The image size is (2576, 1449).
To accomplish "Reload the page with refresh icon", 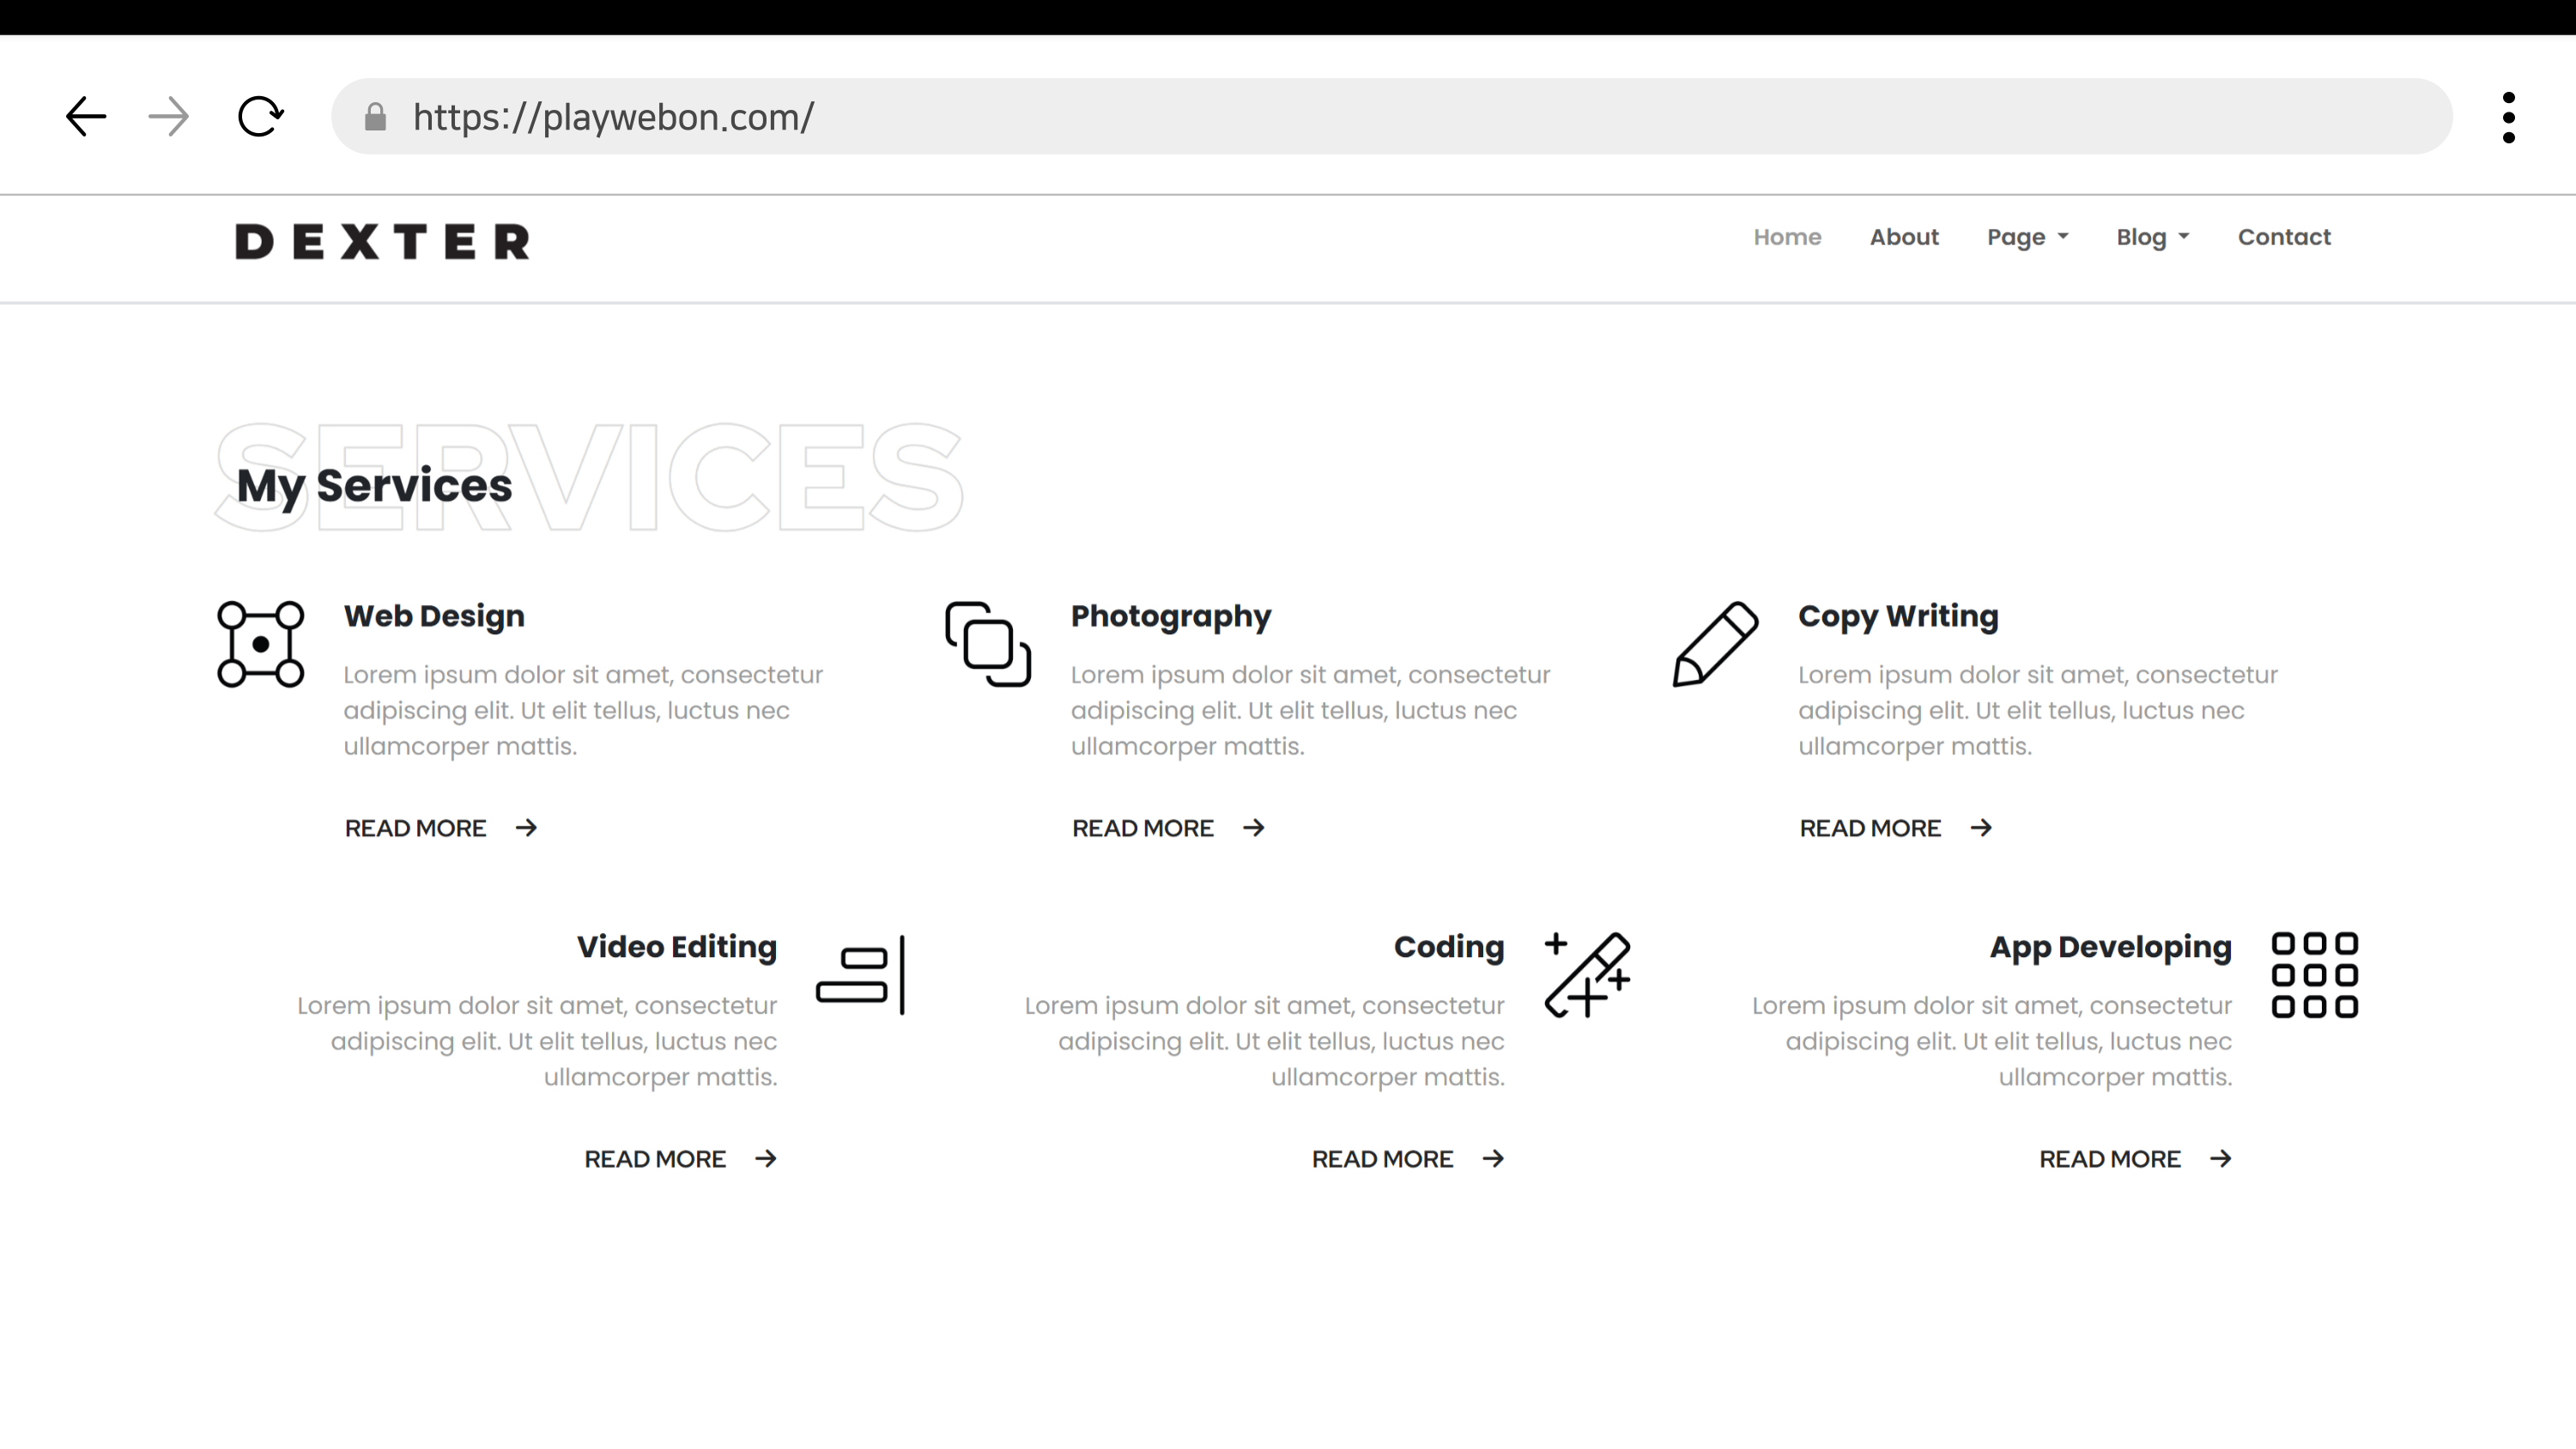I will 260,117.
